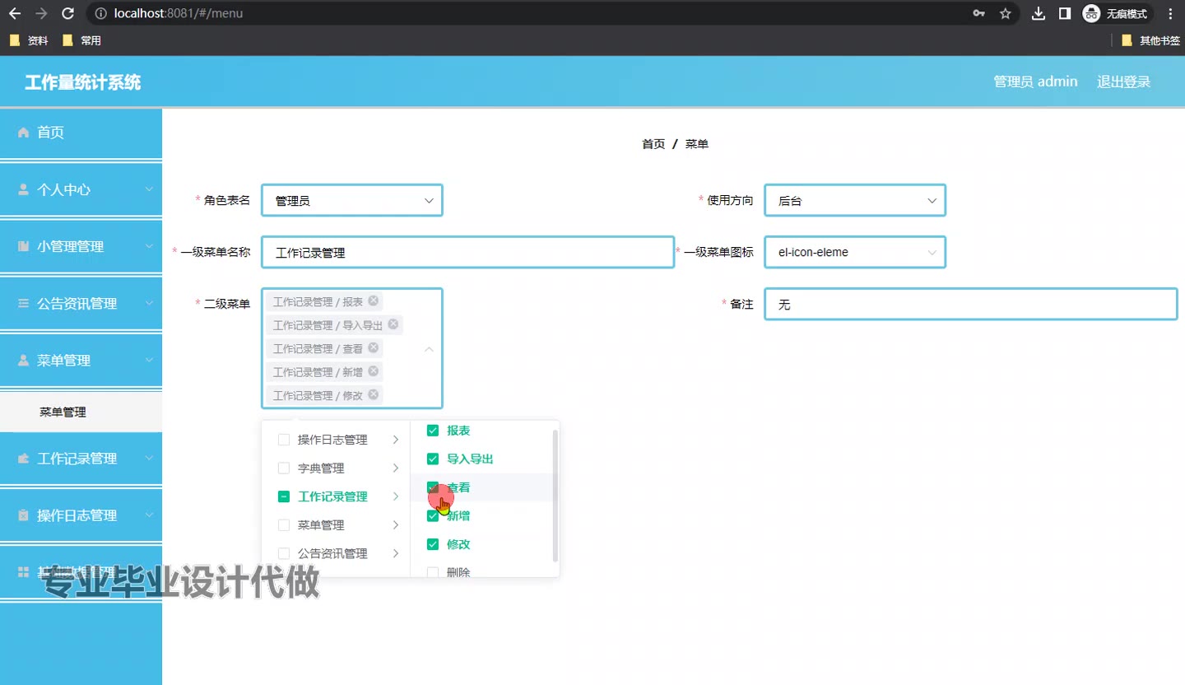Remove the 修改 tag from selection
The height and width of the screenshot is (685, 1185).
click(x=374, y=395)
